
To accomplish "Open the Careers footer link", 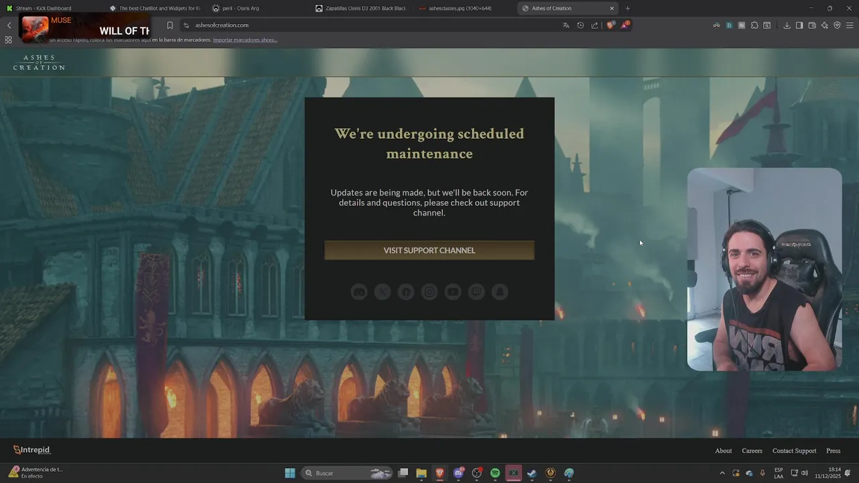I will tap(752, 451).
